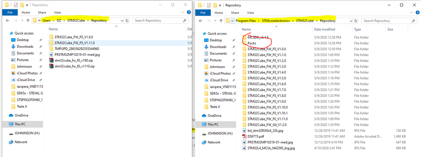Click Properties checkmark icon in right title bar

point(209,5)
